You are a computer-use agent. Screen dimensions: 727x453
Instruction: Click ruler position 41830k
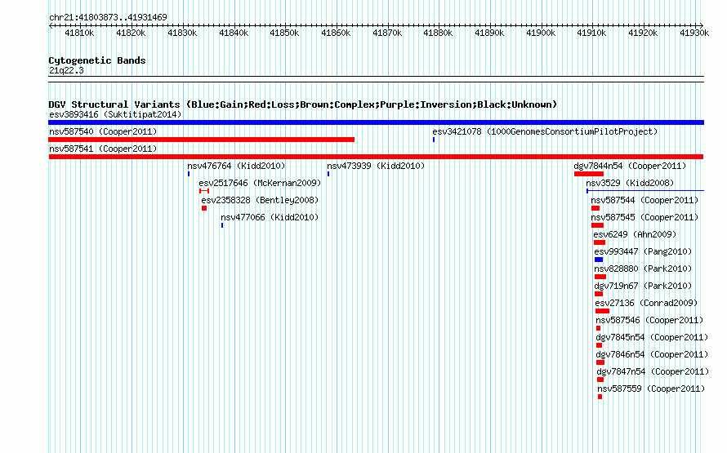pyautogui.click(x=182, y=33)
